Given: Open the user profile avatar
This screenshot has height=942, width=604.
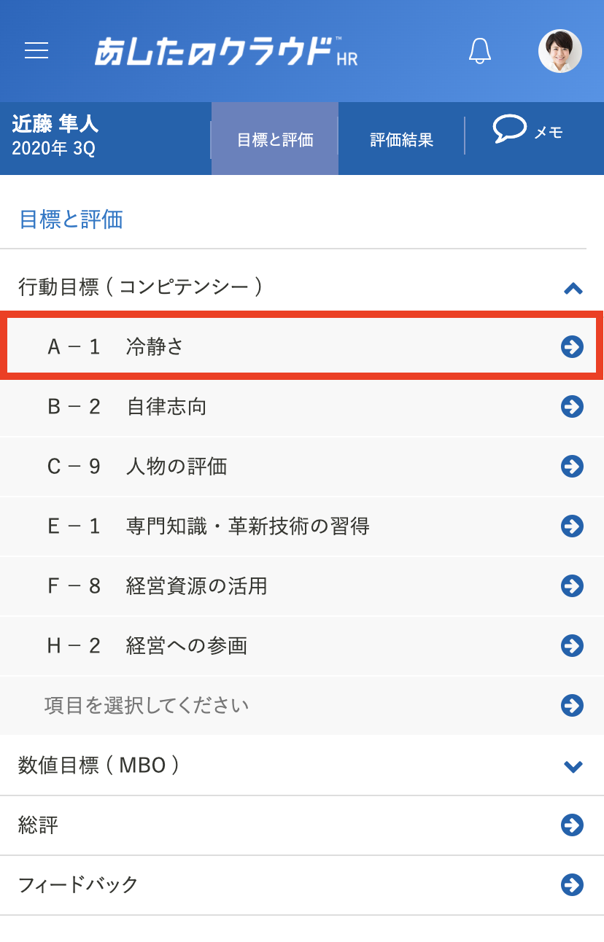Looking at the screenshot, I should [x=560, y=51].
